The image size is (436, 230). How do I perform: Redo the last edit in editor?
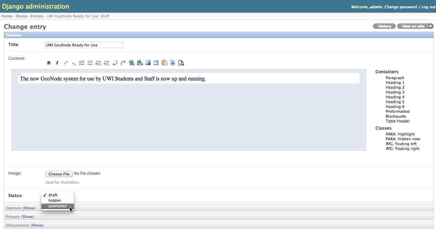[x=123, y=63]
